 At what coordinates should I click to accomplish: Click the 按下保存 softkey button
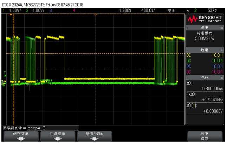coord(205,136)
